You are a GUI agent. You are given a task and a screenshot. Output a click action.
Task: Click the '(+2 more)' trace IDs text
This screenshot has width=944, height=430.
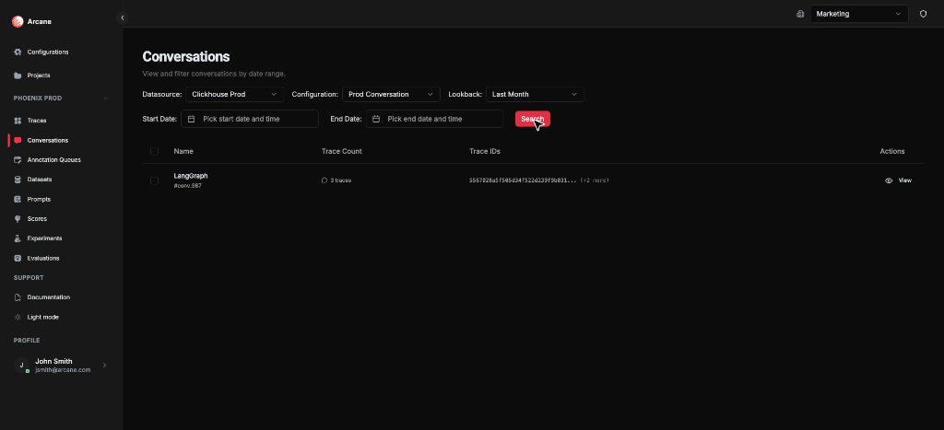pyautogui.click(x=595, y=180)
